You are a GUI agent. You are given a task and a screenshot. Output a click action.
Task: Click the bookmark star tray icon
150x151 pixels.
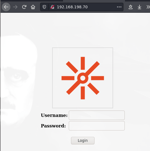131,7
